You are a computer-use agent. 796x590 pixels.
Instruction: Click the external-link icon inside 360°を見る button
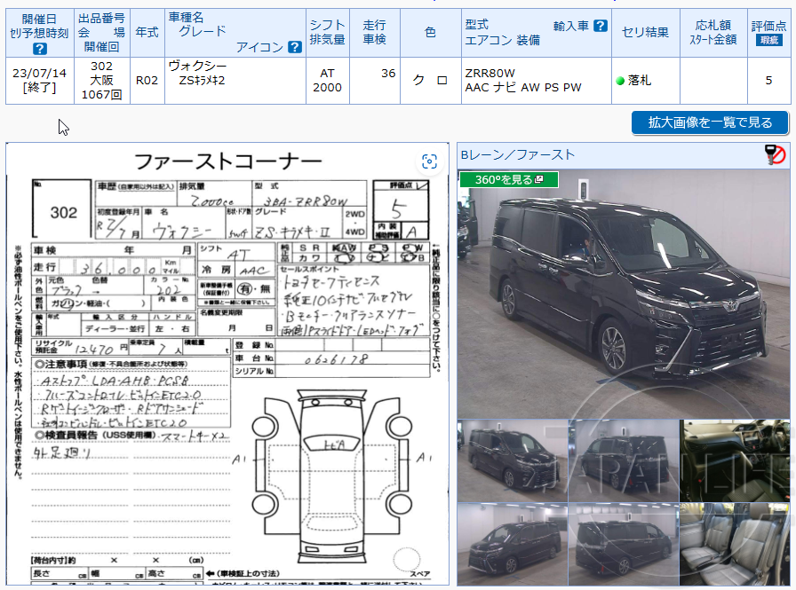(539, 178)
